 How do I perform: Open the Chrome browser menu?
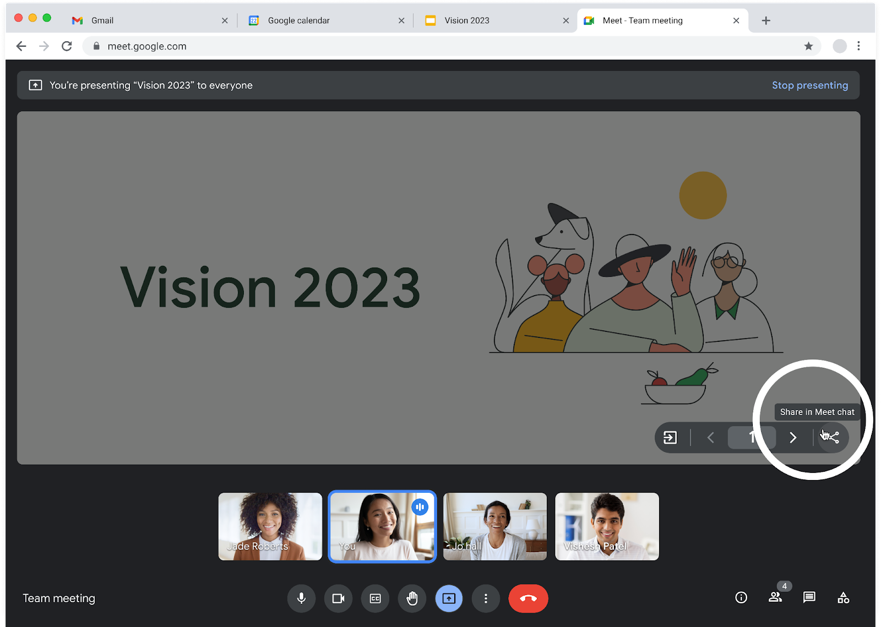tap(859, 46)
